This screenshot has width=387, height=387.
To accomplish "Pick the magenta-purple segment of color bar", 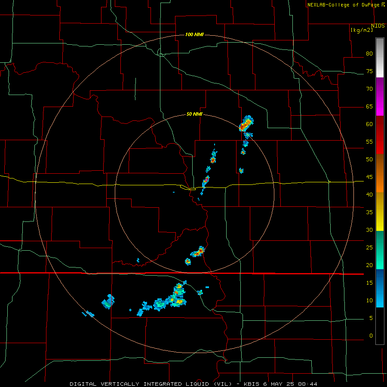I will click(380, 96).
